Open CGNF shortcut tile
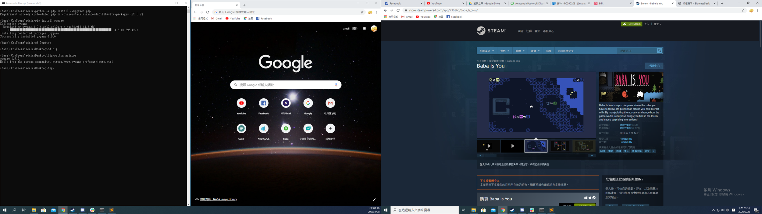This screenshot has height=214, width=762. pyautogui.click(x=241, y=132)
